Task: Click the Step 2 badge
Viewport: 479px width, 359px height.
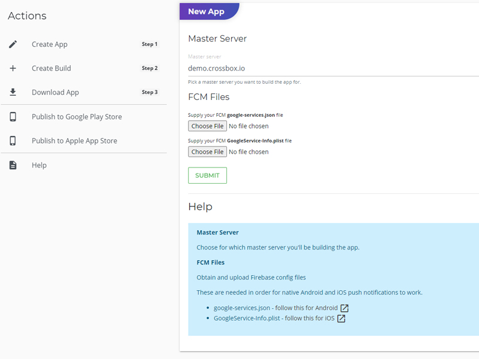Action: [149, 68]
